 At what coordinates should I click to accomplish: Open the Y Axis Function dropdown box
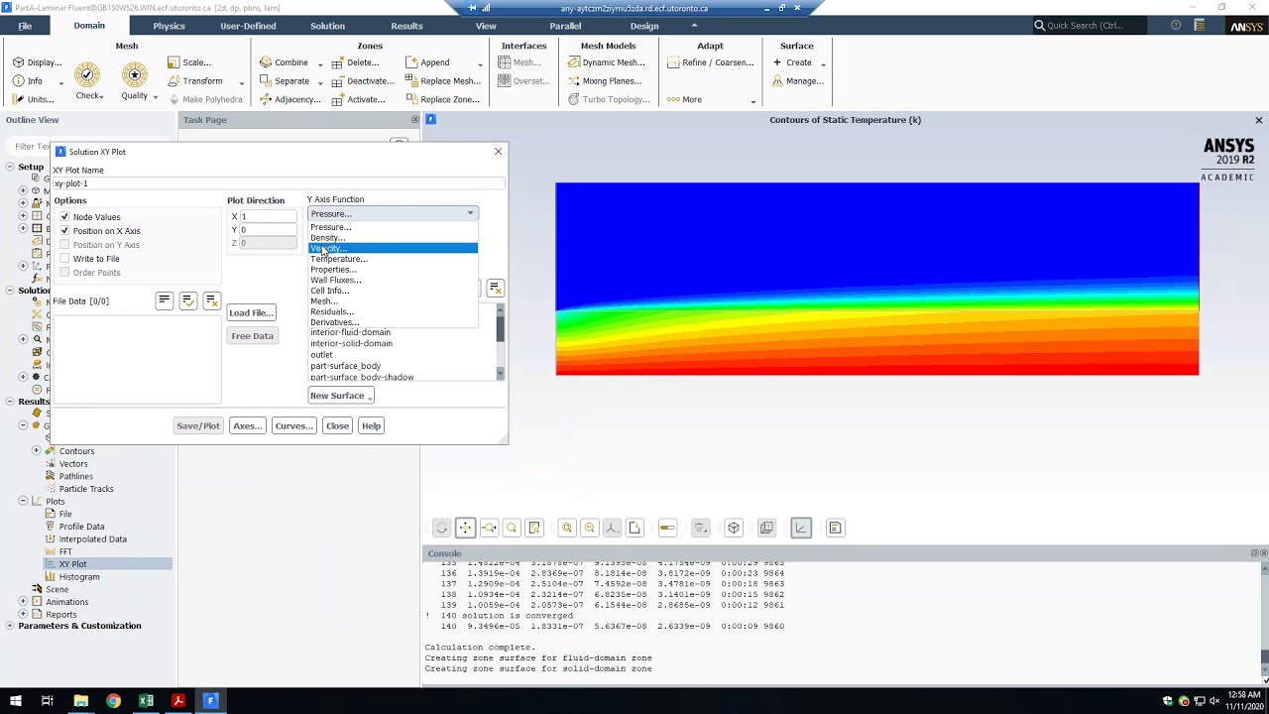[x=393, y=213]
